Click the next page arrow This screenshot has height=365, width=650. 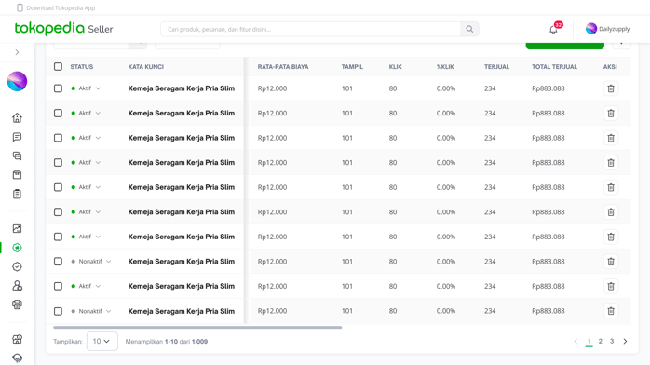click(x=625, y=341)
